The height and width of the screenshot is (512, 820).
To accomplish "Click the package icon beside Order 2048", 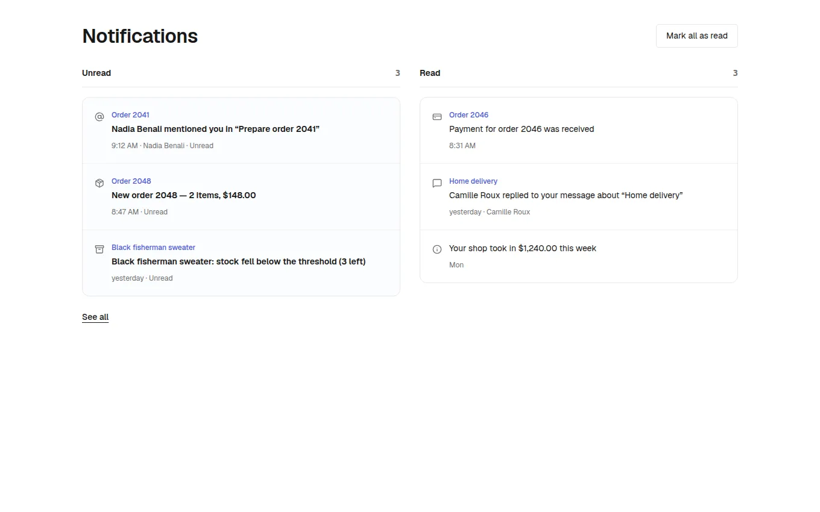I will (99, 183).
